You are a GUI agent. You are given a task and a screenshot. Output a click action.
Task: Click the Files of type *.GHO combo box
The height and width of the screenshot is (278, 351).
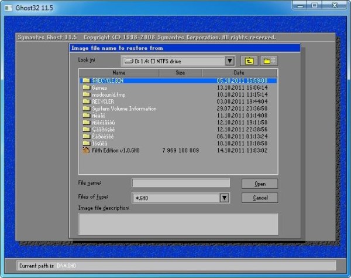click(175, 198)
